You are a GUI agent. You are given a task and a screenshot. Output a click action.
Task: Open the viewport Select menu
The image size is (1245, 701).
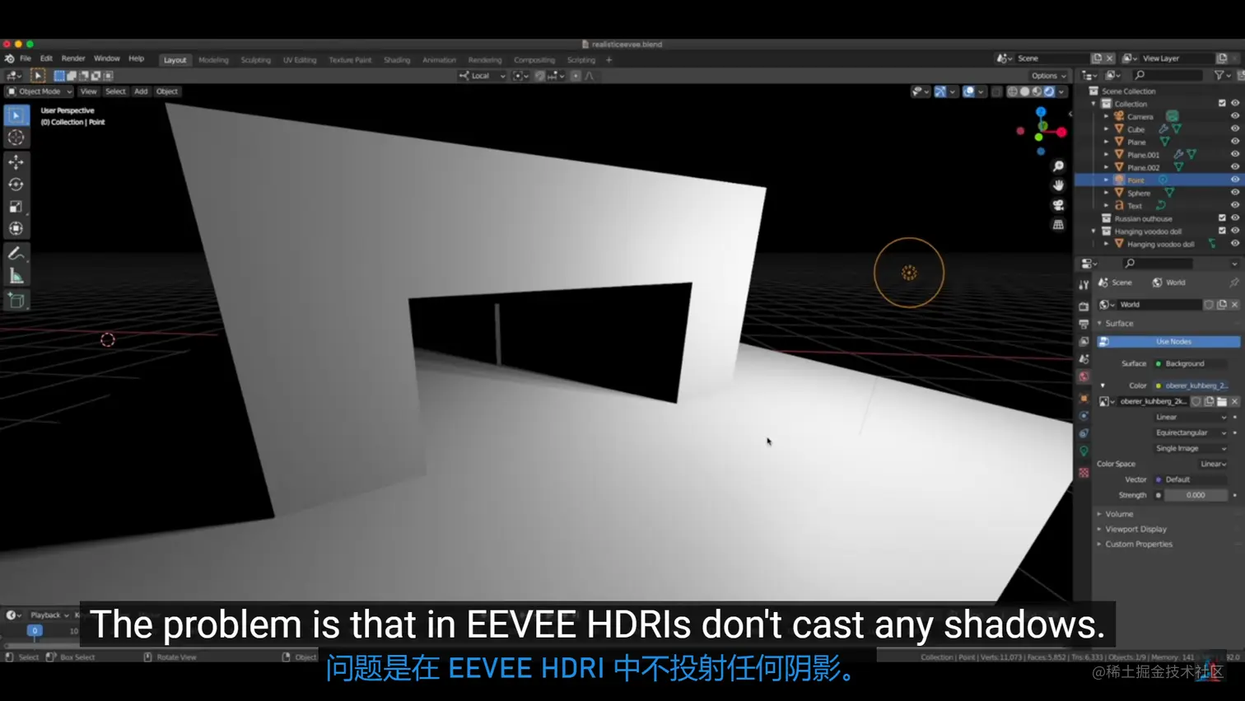pyautogui.click(x=115, y=91)
